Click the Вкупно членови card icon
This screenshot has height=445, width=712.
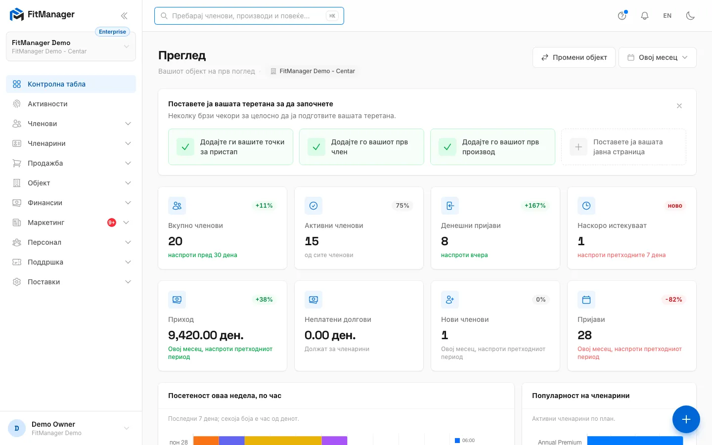click(177, 206)
